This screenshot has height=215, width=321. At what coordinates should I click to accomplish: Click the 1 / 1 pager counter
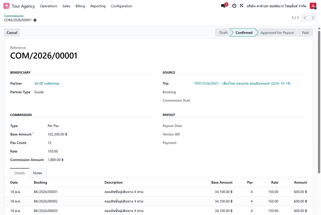(x=295, y=18)
